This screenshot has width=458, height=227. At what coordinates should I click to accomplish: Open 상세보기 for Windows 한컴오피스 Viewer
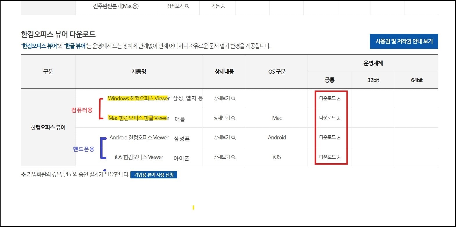coord(224,98)
